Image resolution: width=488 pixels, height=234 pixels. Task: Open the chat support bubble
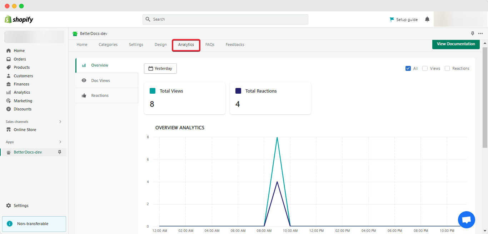[467, 220]
